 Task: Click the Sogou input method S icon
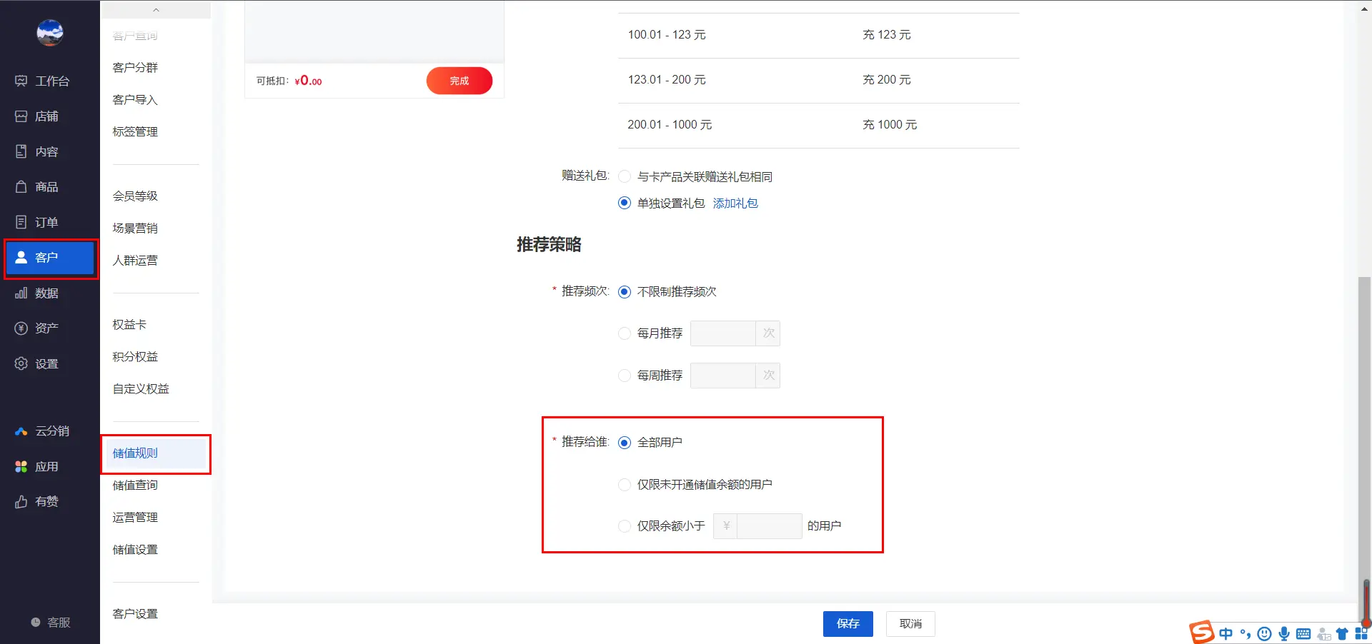[1201, 632]
